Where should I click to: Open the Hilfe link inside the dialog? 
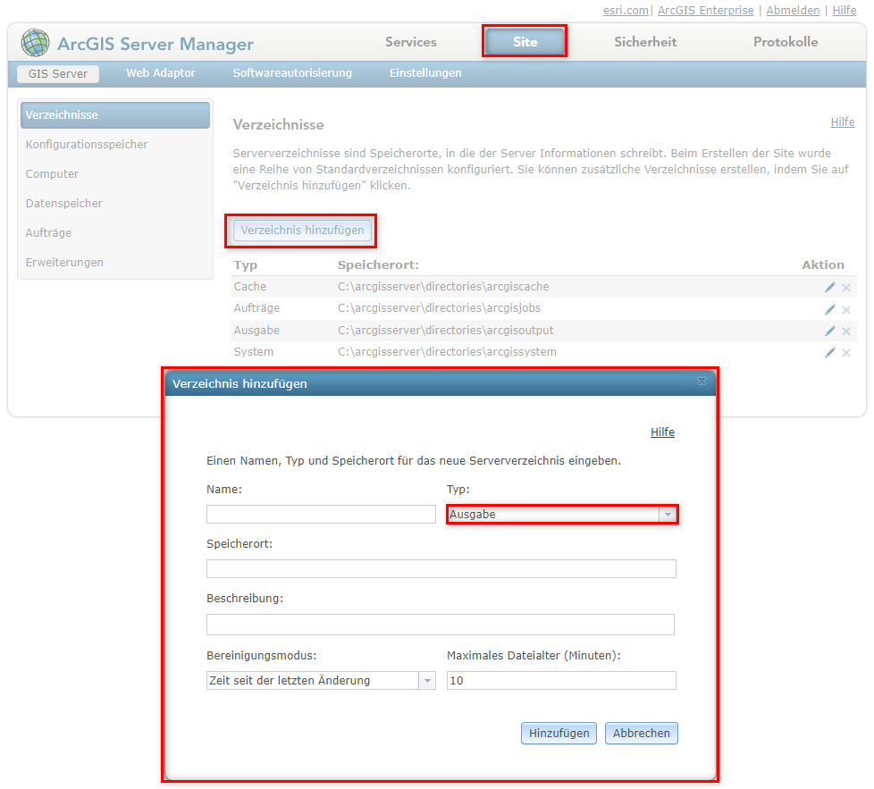pyautogui.click(x=662, y=432)
